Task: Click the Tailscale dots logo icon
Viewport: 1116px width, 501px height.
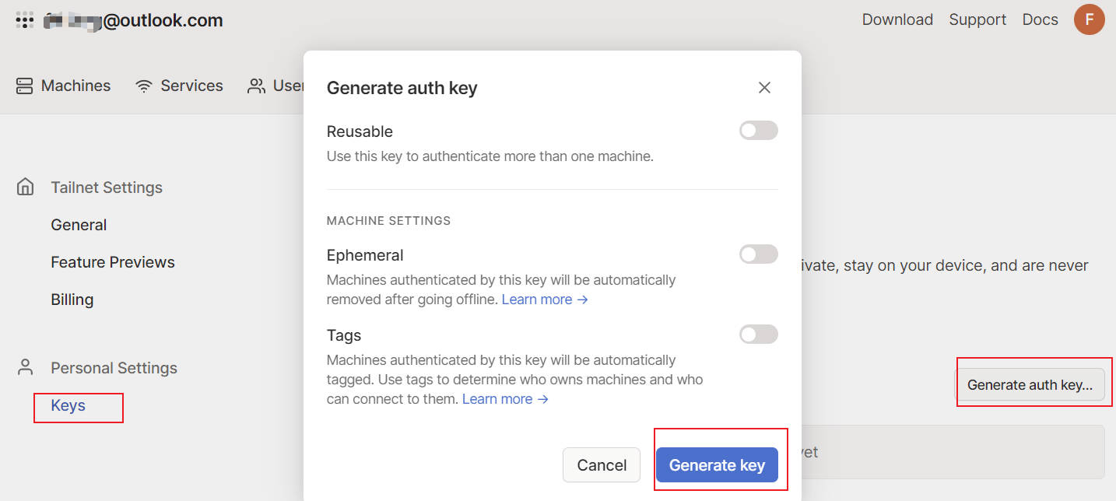Action: coord(24,20)
